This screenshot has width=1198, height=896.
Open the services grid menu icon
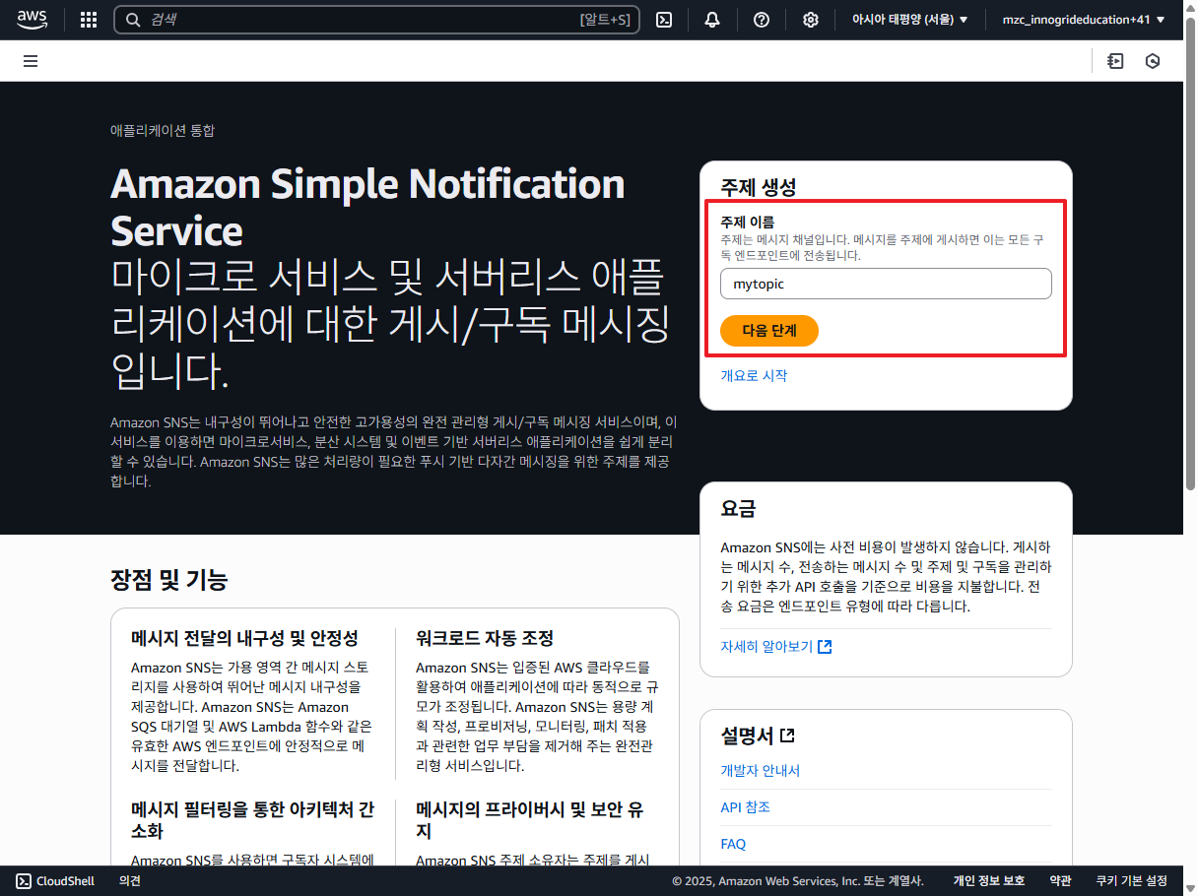89,20
